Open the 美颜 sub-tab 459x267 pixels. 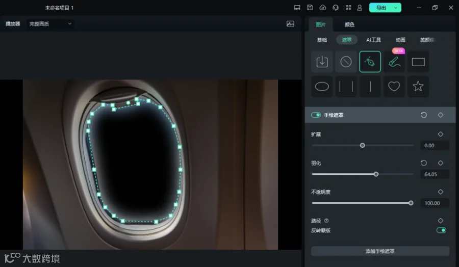click(x=427, y=40)
